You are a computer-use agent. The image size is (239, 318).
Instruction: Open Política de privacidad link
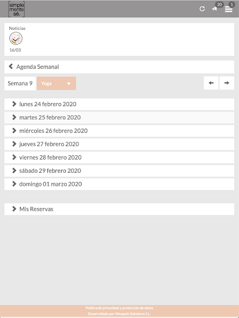(119, 308)
